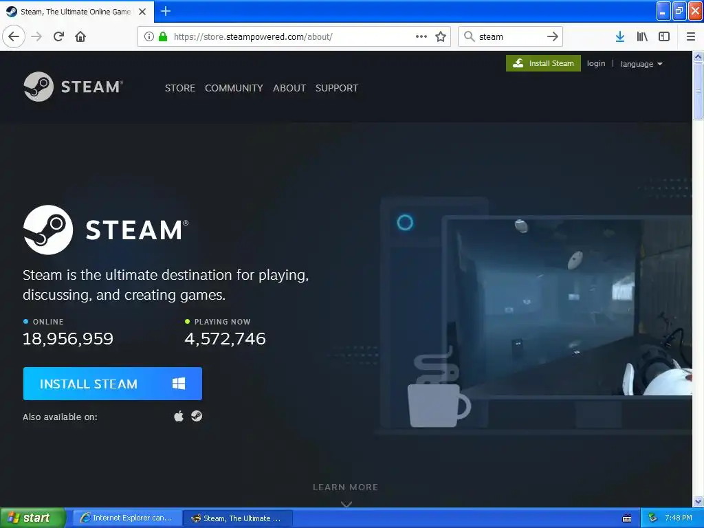Click the PLAYING NOW count 4,572,746
This screenshot has width=704, height=528.
click(x=225, y=338)
